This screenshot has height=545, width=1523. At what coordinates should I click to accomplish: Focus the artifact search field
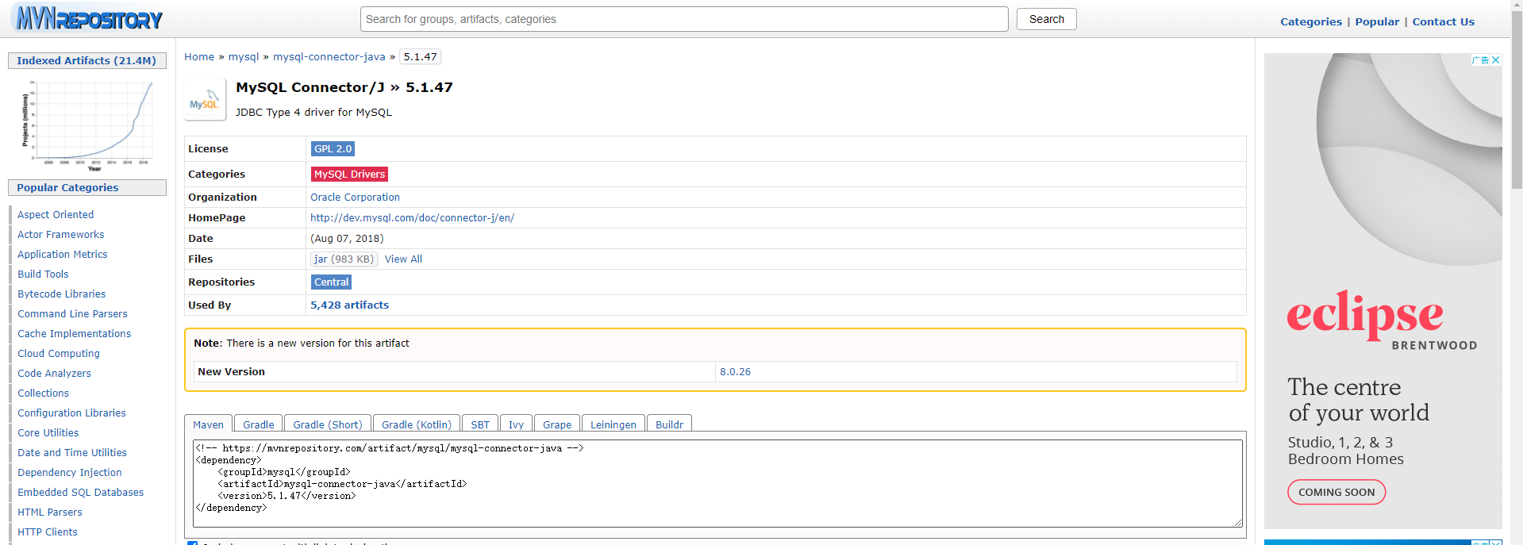684,19
